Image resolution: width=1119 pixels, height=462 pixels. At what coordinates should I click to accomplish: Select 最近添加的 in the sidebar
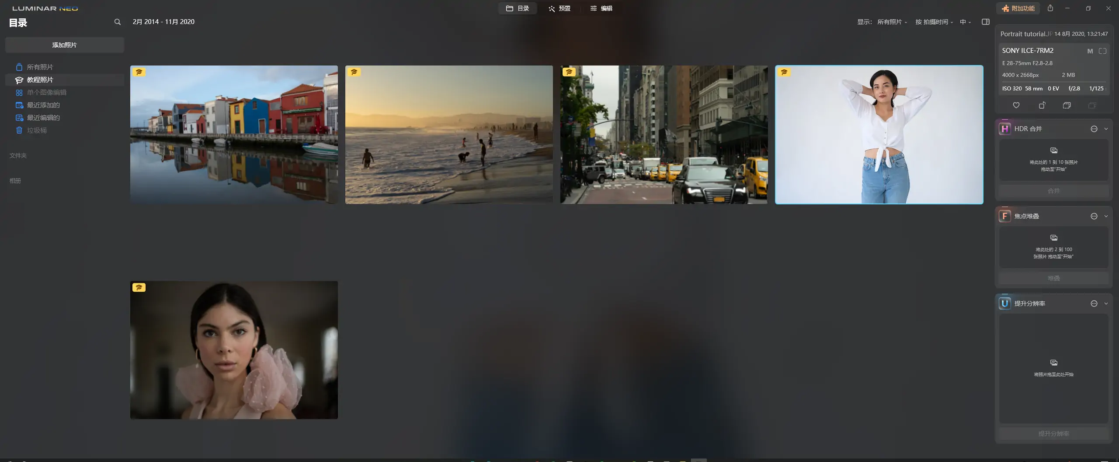click(43, 105)
